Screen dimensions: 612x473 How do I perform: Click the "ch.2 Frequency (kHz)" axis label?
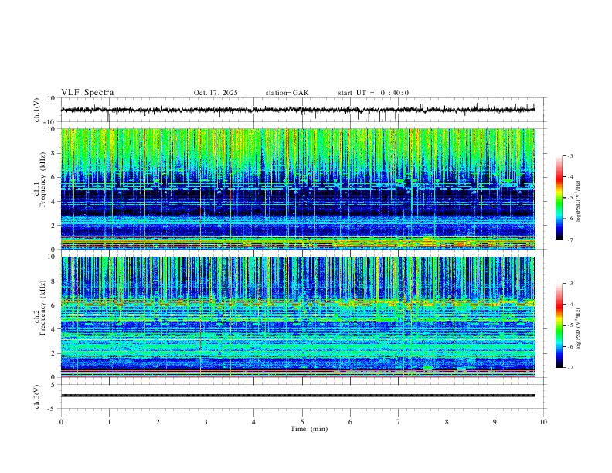tap(40, 308)
